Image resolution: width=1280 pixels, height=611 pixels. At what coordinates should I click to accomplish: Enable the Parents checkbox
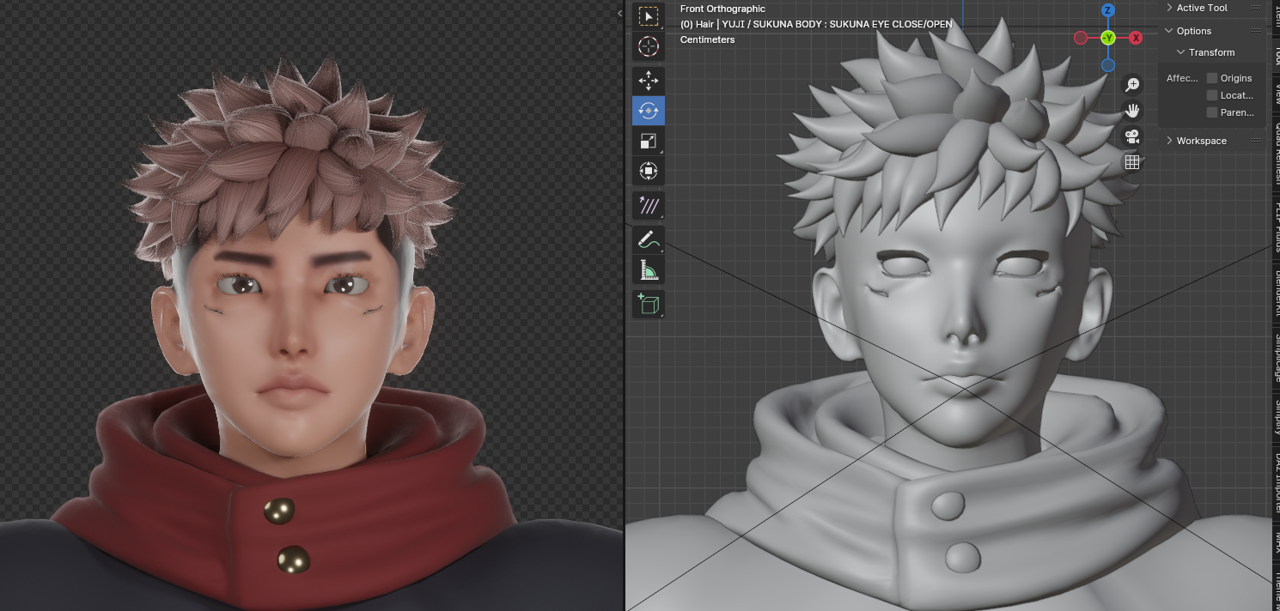(x=1212, y=112)
